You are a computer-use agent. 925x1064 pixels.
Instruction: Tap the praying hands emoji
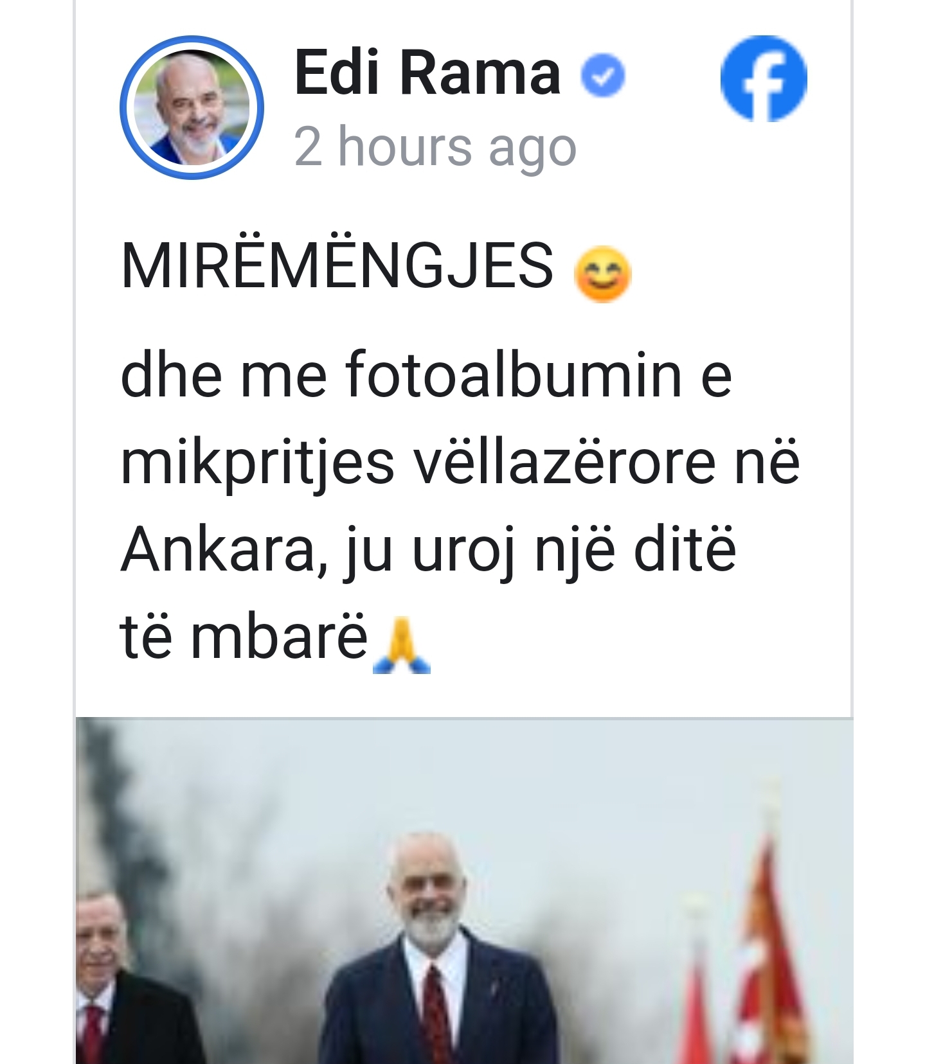(x=402, y=645)
